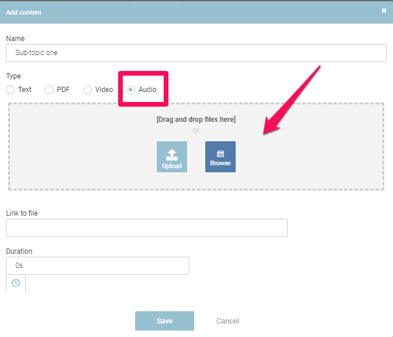The height and width of the screenshot is (337, 393).
Task: Click the Drag and drop files here text
Action: tap(196, 120)
